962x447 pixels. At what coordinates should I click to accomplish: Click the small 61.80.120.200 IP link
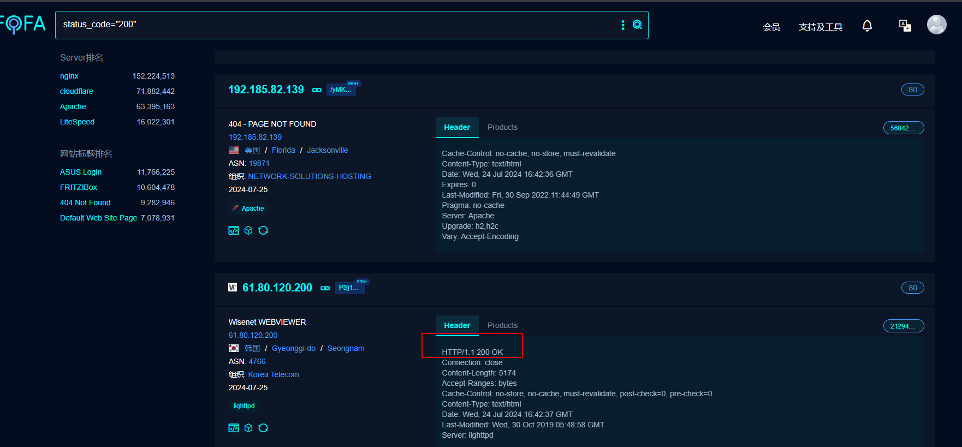253,335
